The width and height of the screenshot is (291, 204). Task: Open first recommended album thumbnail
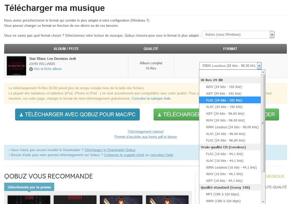[x=29, y=200]
